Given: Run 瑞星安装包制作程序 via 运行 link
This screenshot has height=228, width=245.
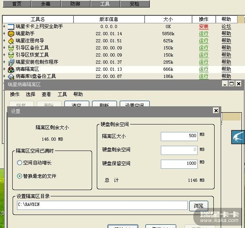Looking at the screenshot, I should click(x=204, y=62).
